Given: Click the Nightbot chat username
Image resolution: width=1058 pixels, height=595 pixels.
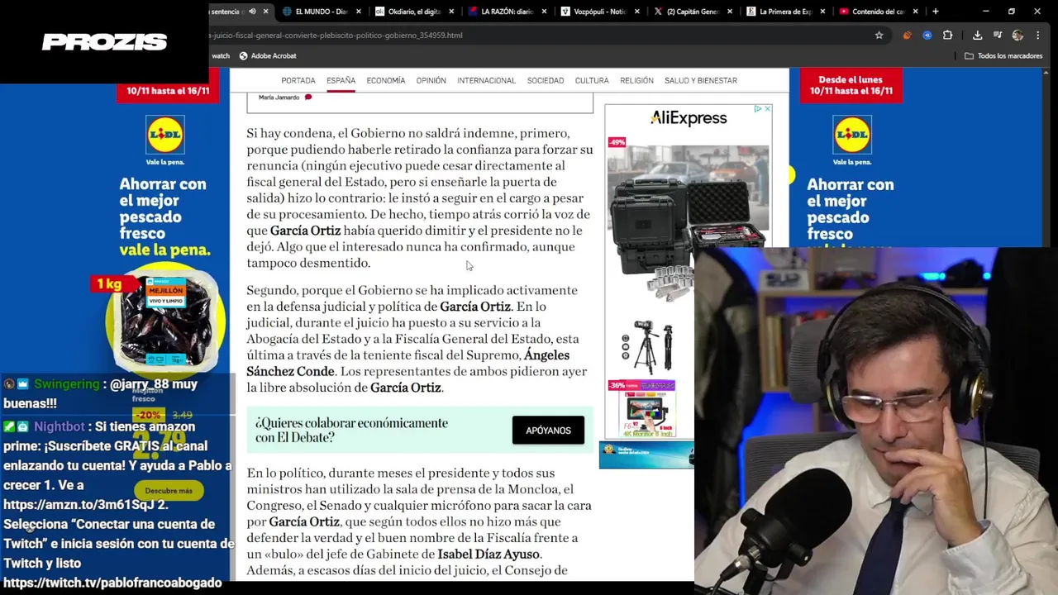Looking at the screenshot, I should [x=60, y=427].
